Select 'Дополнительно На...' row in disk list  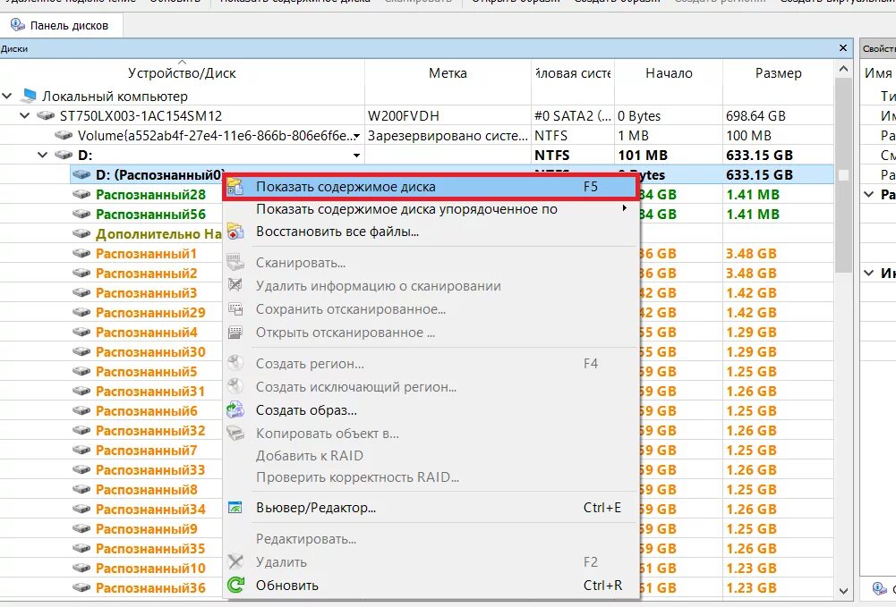coord(158,234)
